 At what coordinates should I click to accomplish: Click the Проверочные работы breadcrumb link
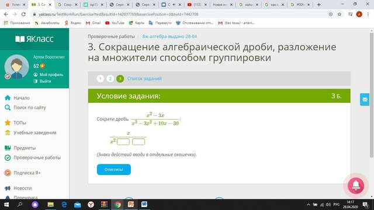click(111, 36)
